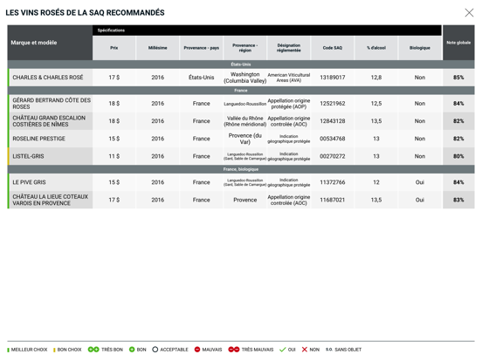Close the recommended rosé wines popup
The height and width of the screenshot is (361, 482).
(x=469, y=12)
